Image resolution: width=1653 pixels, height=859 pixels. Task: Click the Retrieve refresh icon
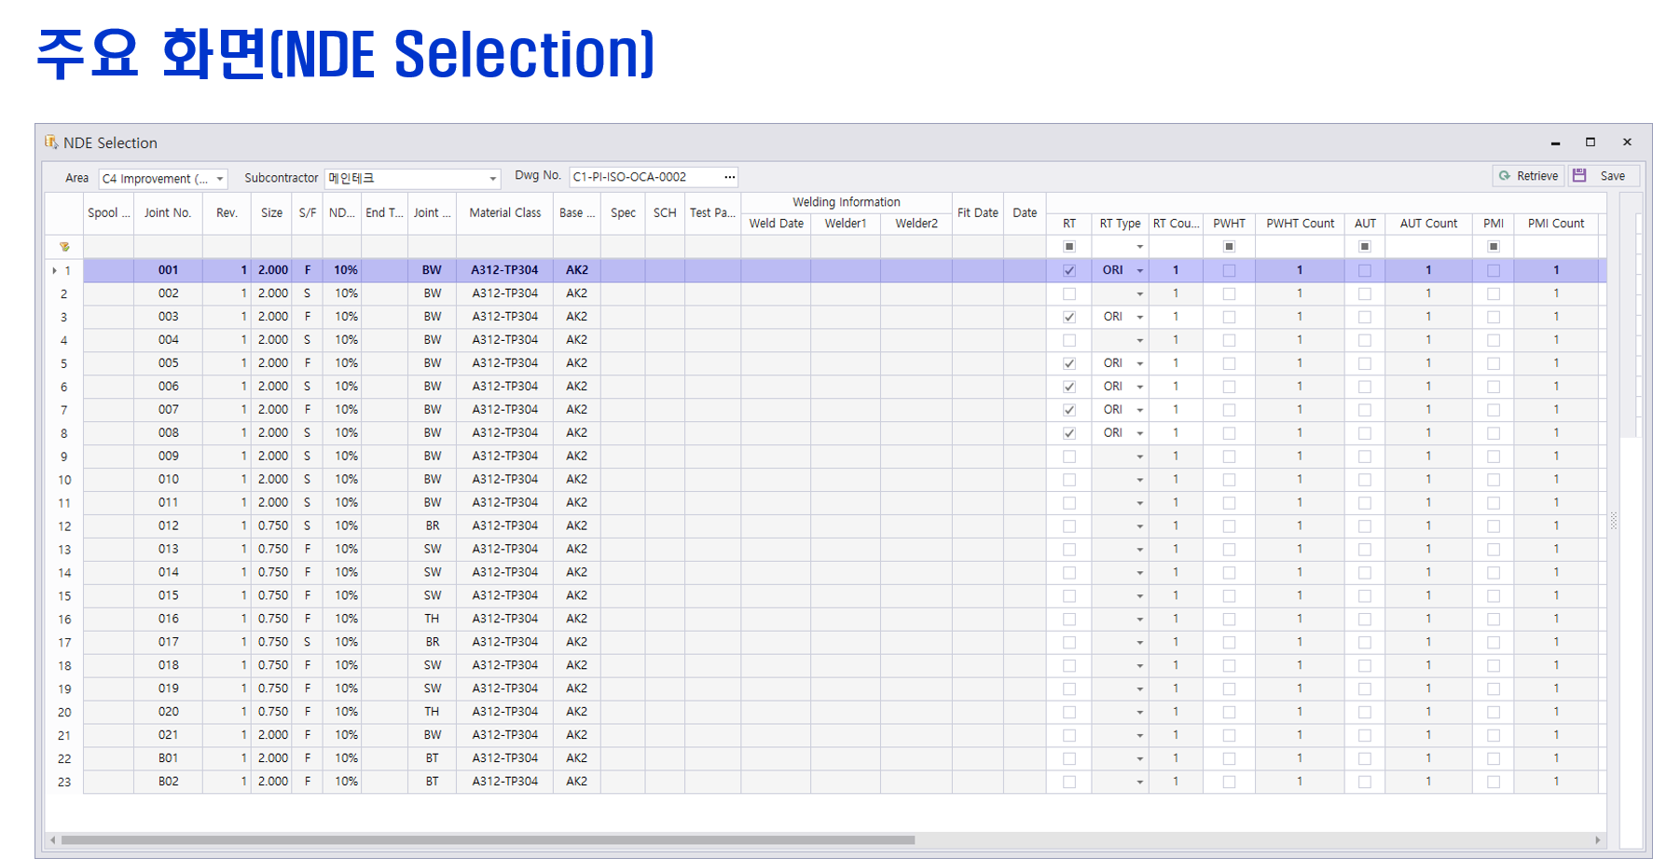(1504, 176)
